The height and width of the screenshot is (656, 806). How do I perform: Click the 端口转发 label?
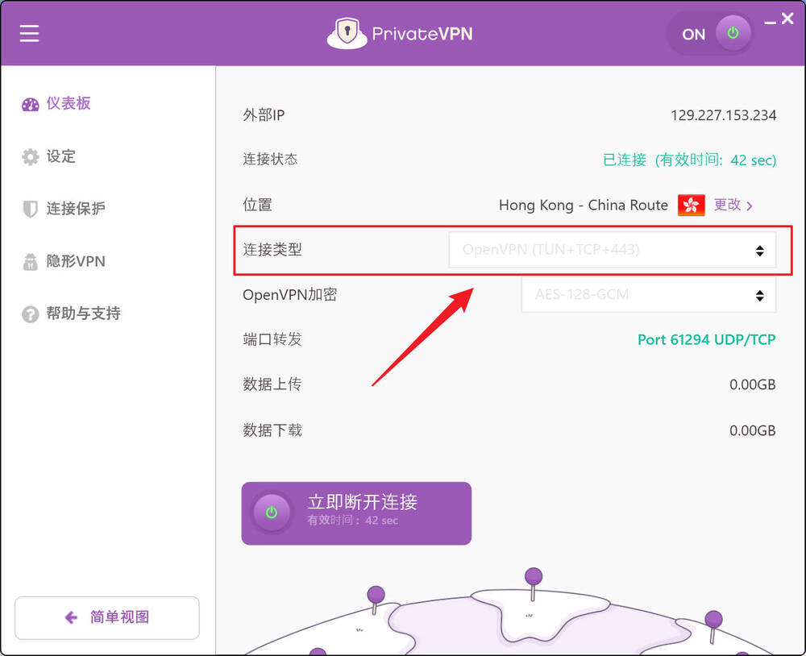(272, 339)
